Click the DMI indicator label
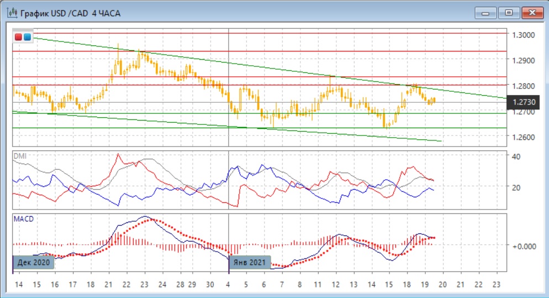 click(x=19, y=156)
